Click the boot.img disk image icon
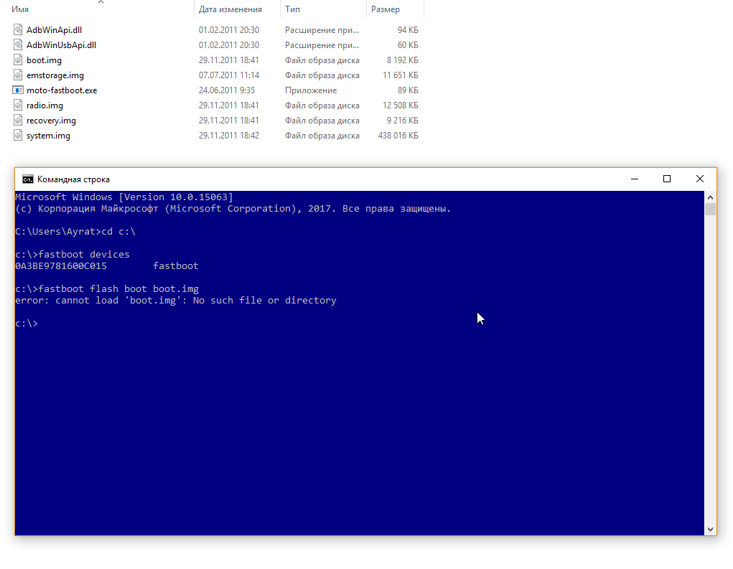Screen dimensions: 733x569 pos(18,60)
